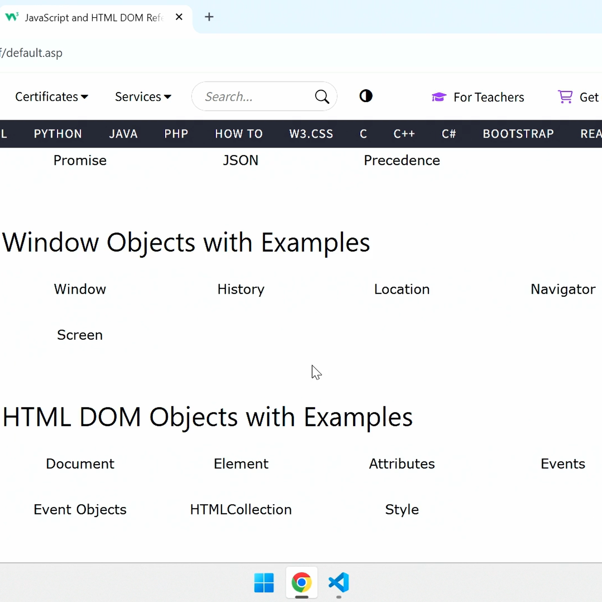Open the HOW TO menu item
Viewport: 602px width, 602px height.
[238, 134]
